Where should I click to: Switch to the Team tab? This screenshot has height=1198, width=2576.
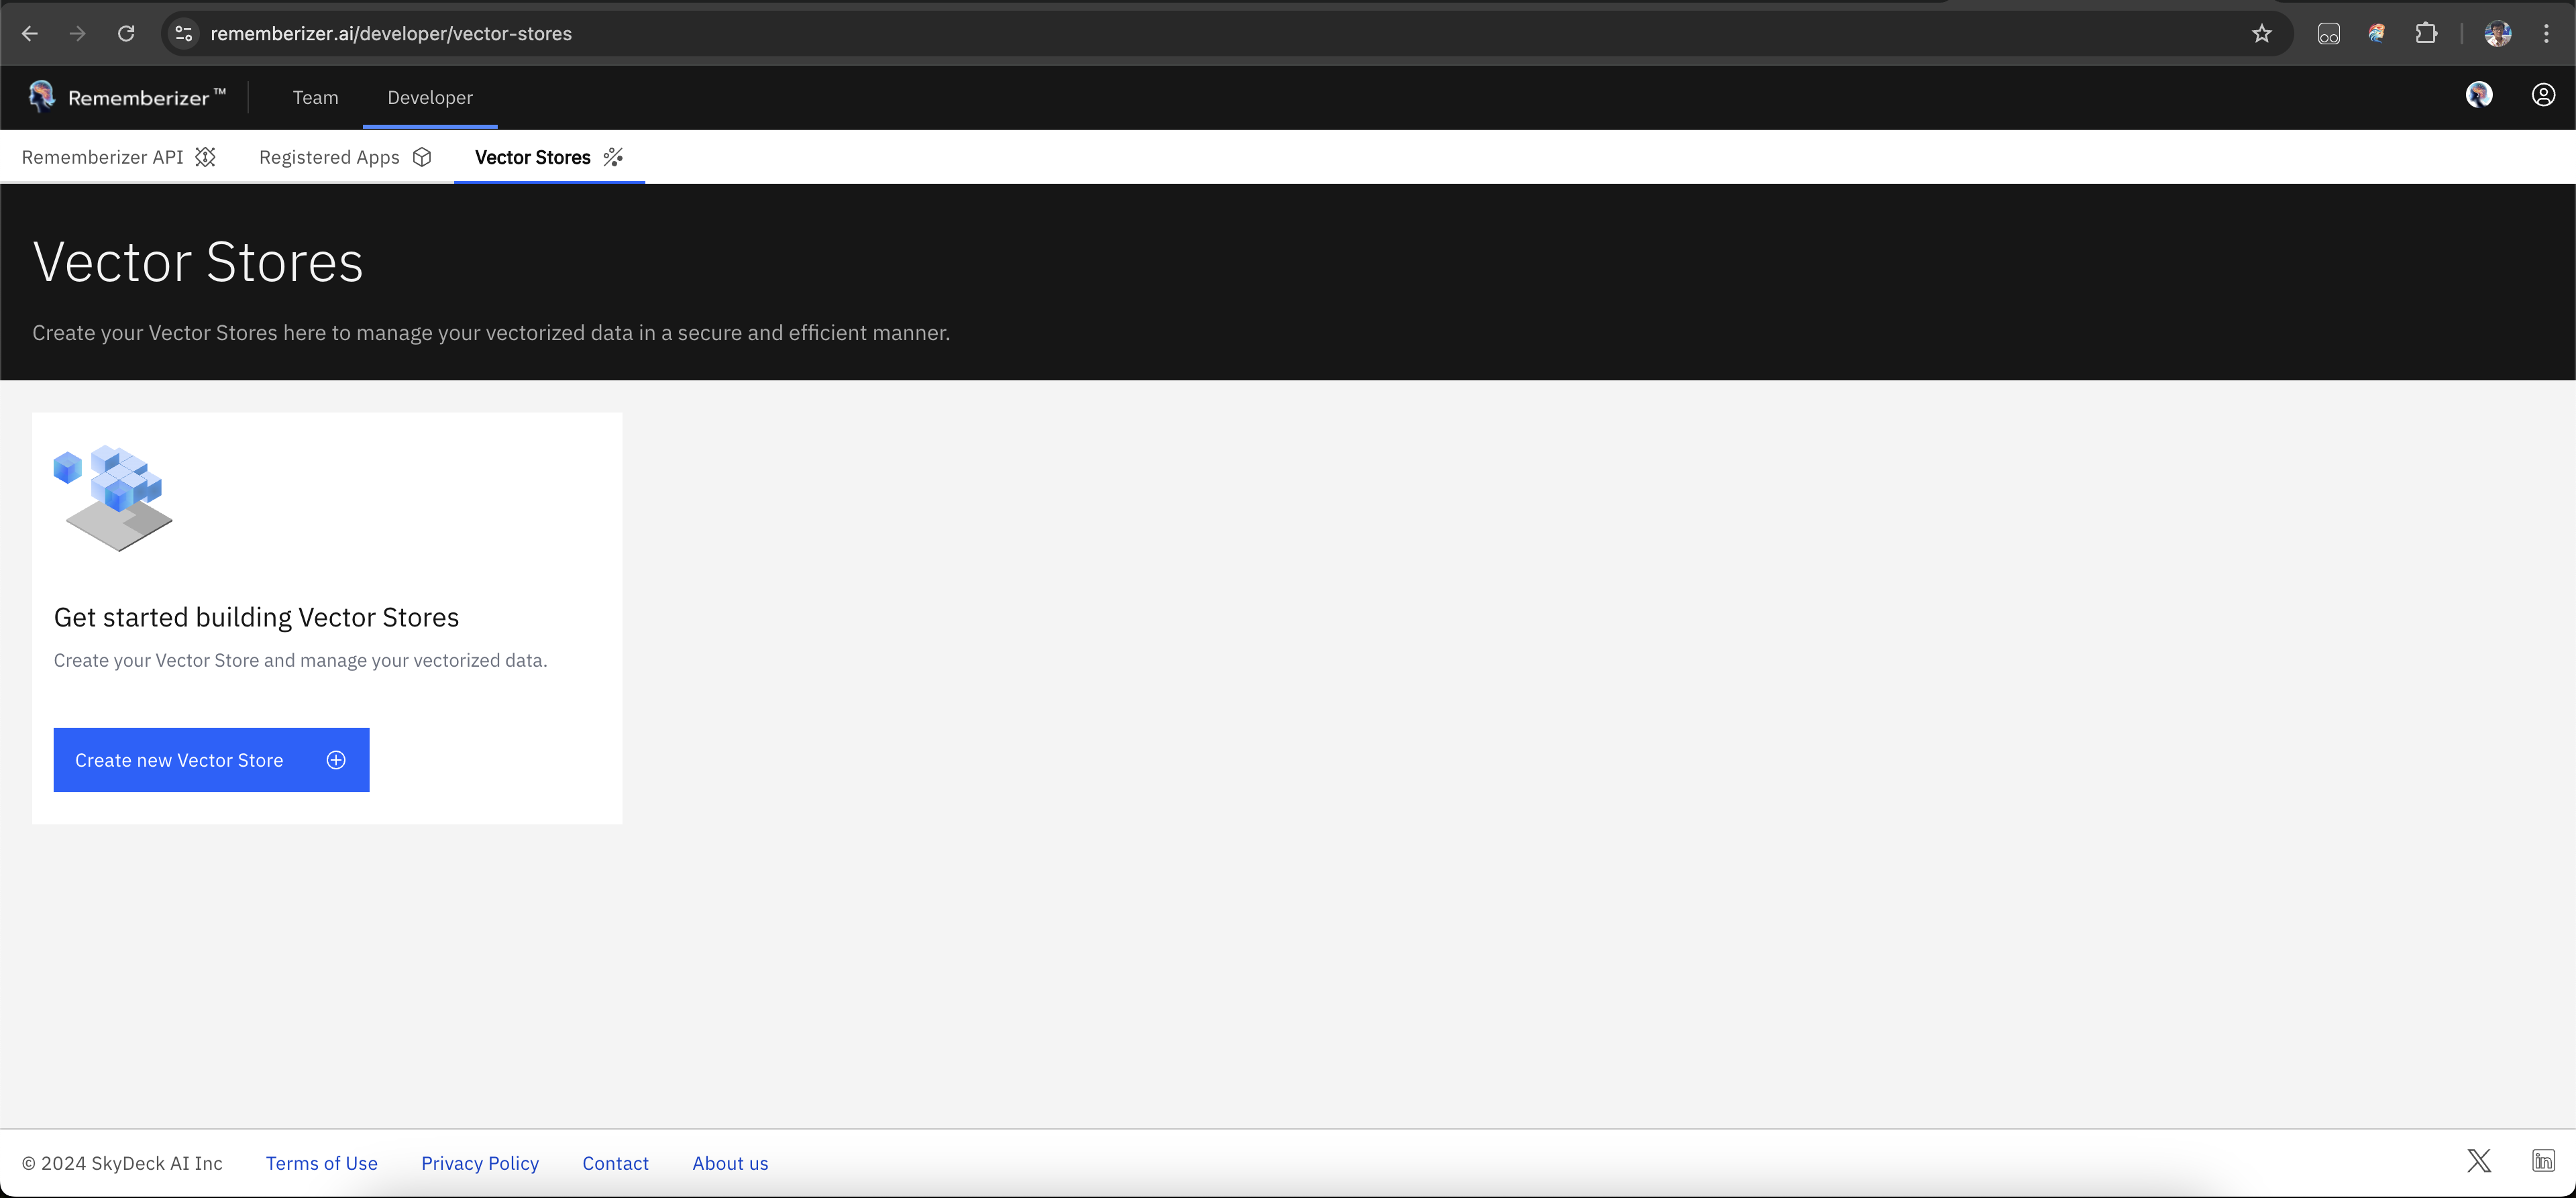point(315,98)
